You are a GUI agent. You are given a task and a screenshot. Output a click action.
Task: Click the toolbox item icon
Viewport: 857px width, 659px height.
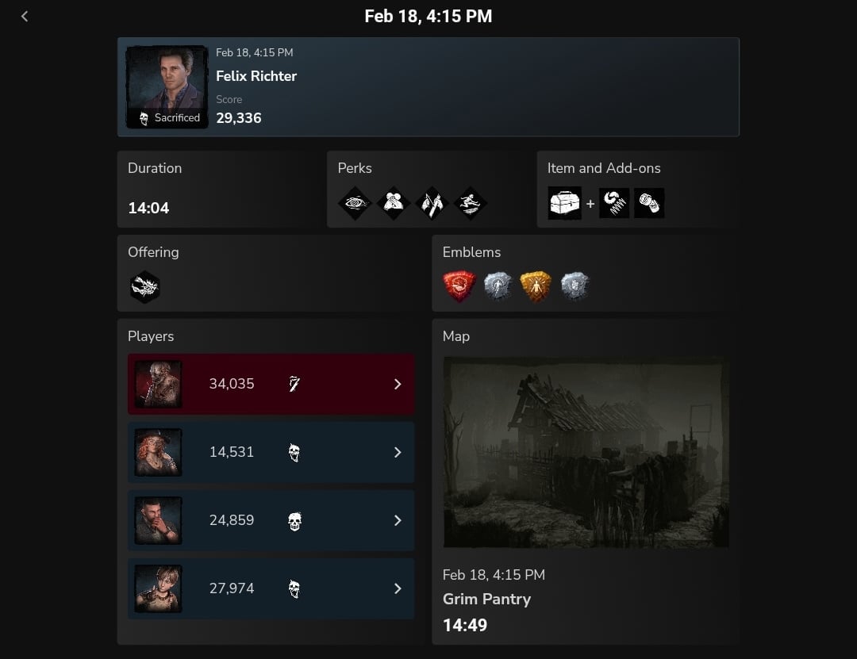[564, 203]
